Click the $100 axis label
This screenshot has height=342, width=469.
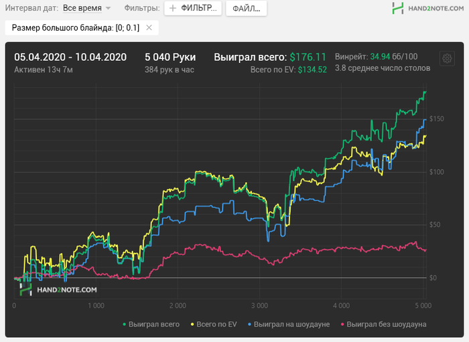(437, 172)
